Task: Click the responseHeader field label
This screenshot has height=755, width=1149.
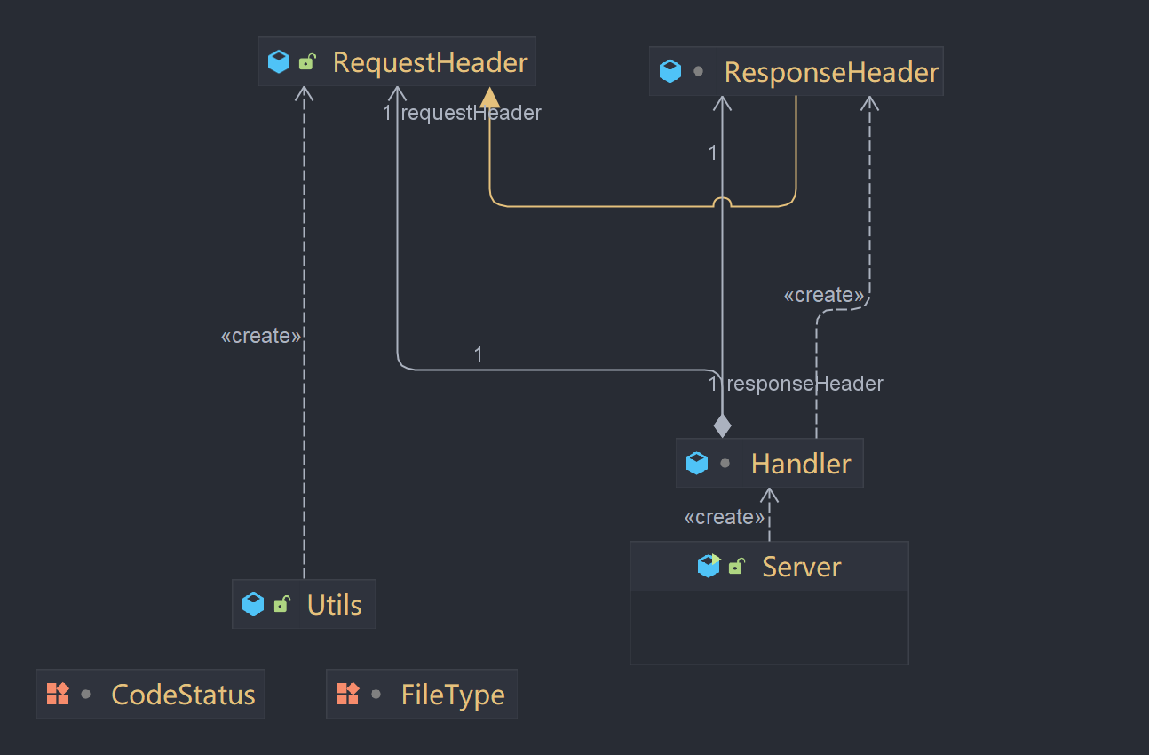Action: [804, 384]
